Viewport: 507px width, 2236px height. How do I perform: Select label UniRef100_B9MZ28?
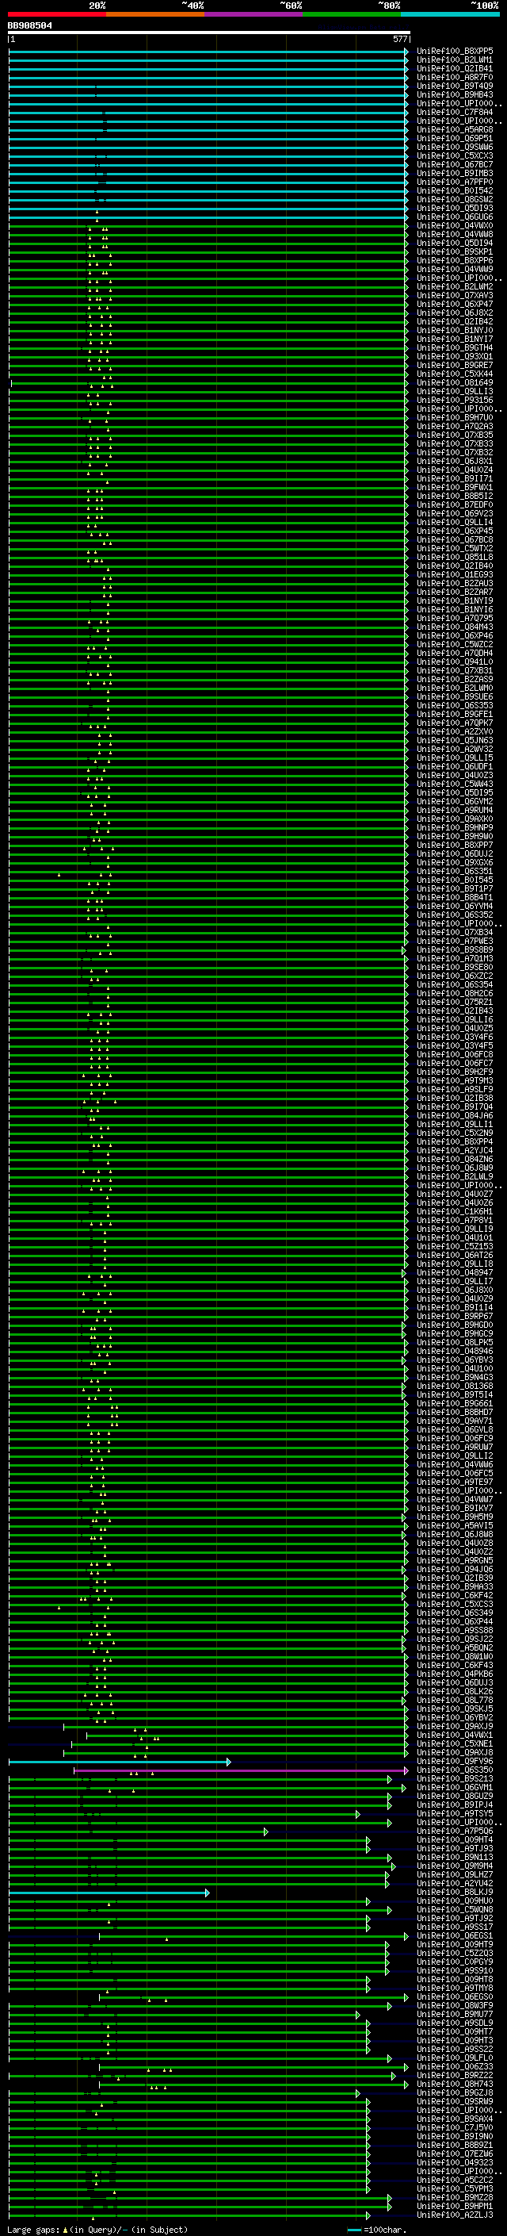click(455, 2198)
